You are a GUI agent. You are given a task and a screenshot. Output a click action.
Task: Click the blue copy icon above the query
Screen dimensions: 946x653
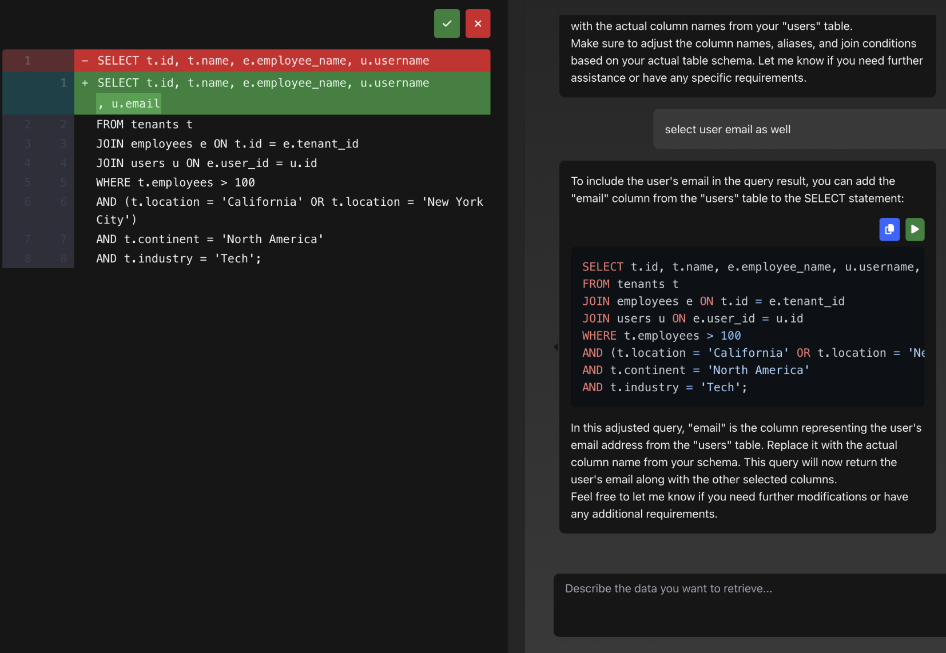(x=889, y=229)
